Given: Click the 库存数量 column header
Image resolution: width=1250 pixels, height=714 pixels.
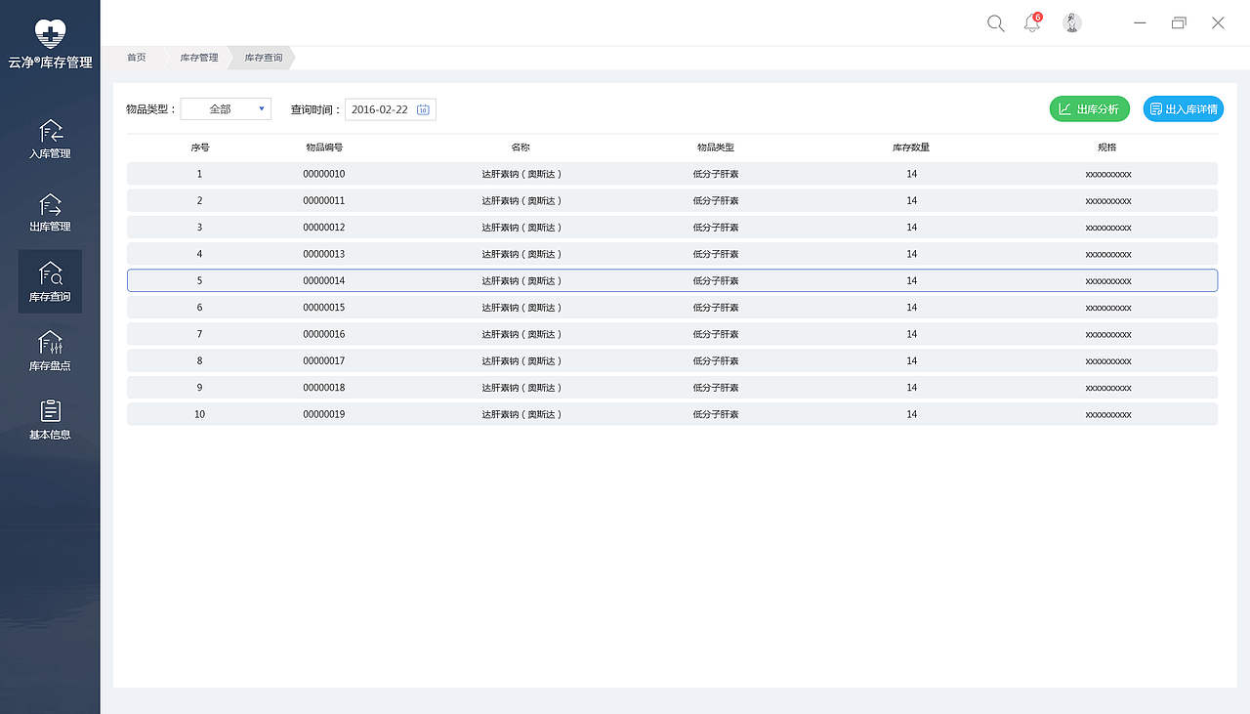Looking at the screenshot, I should pos(911,147).
